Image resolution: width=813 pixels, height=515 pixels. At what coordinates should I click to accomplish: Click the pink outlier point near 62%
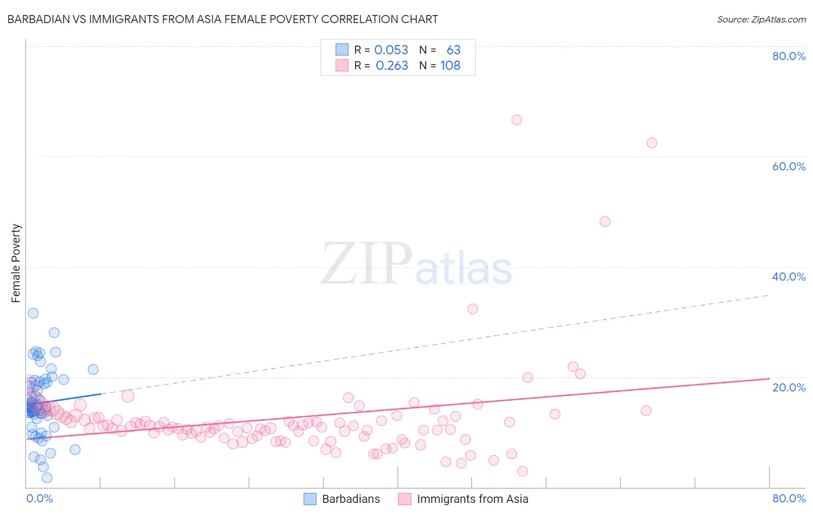pos(652,143)
